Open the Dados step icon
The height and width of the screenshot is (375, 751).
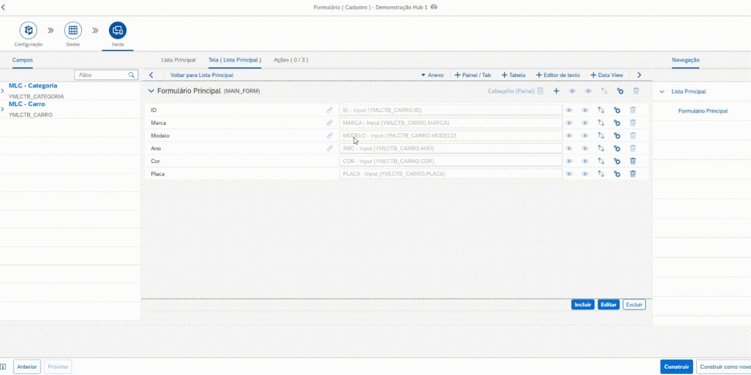coord(73,30)
